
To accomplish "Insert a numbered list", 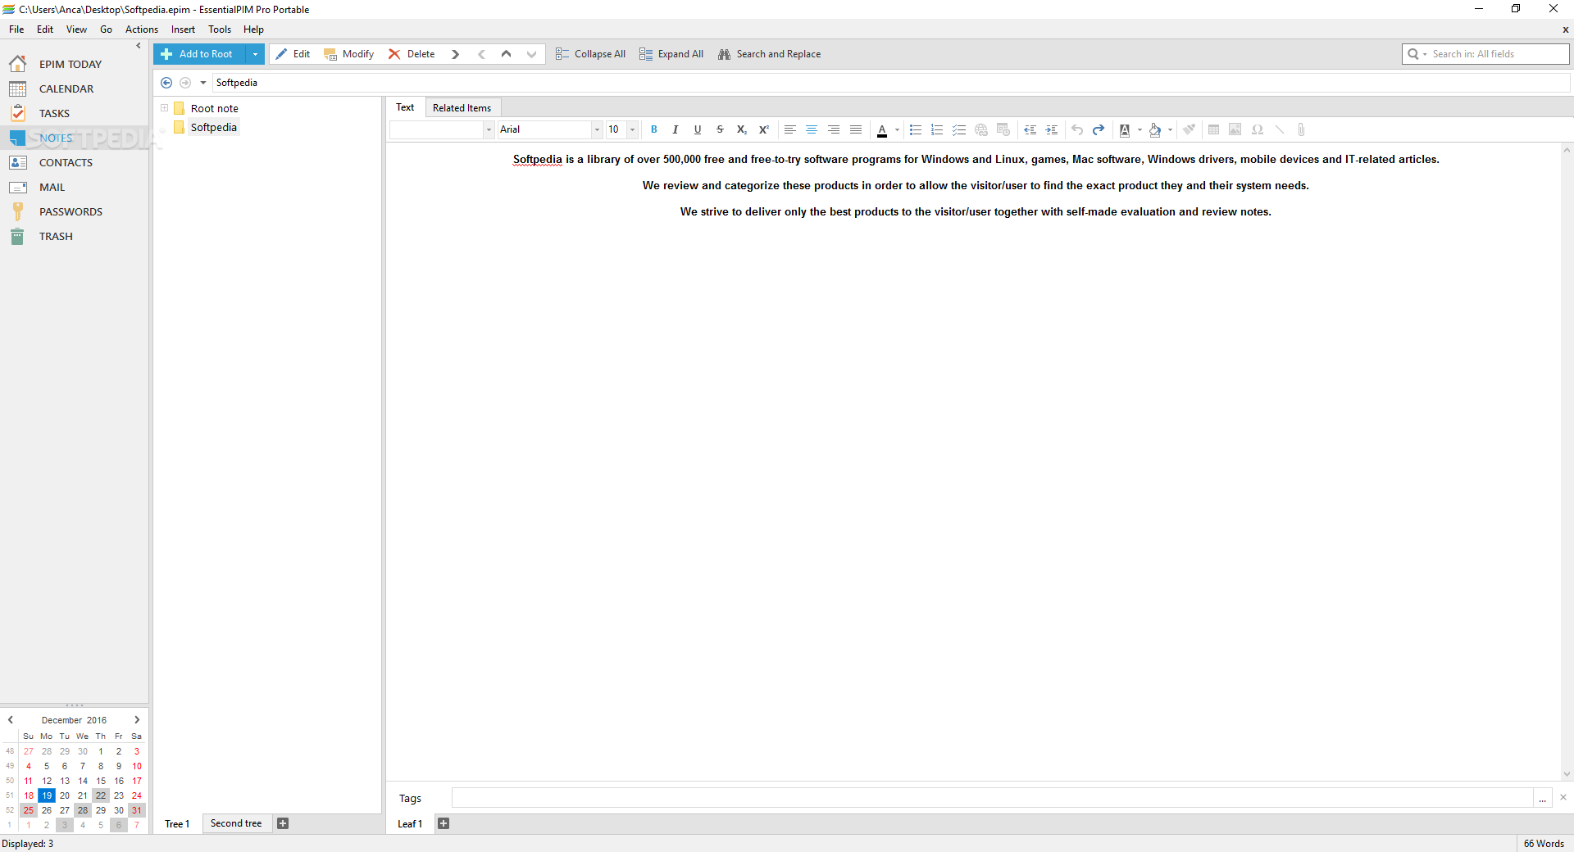I will 937,129.
